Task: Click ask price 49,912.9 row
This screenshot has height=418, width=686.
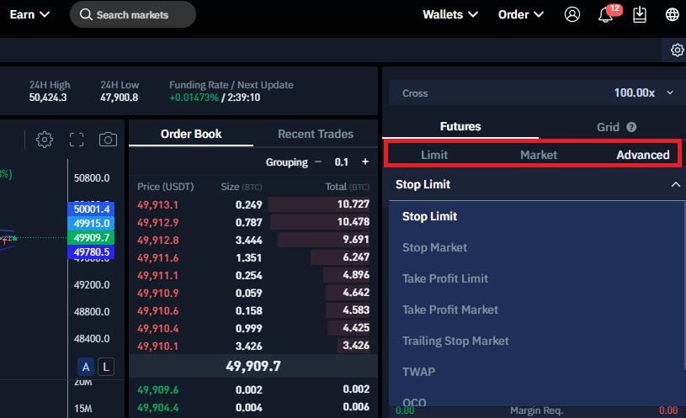Action: 253,222
